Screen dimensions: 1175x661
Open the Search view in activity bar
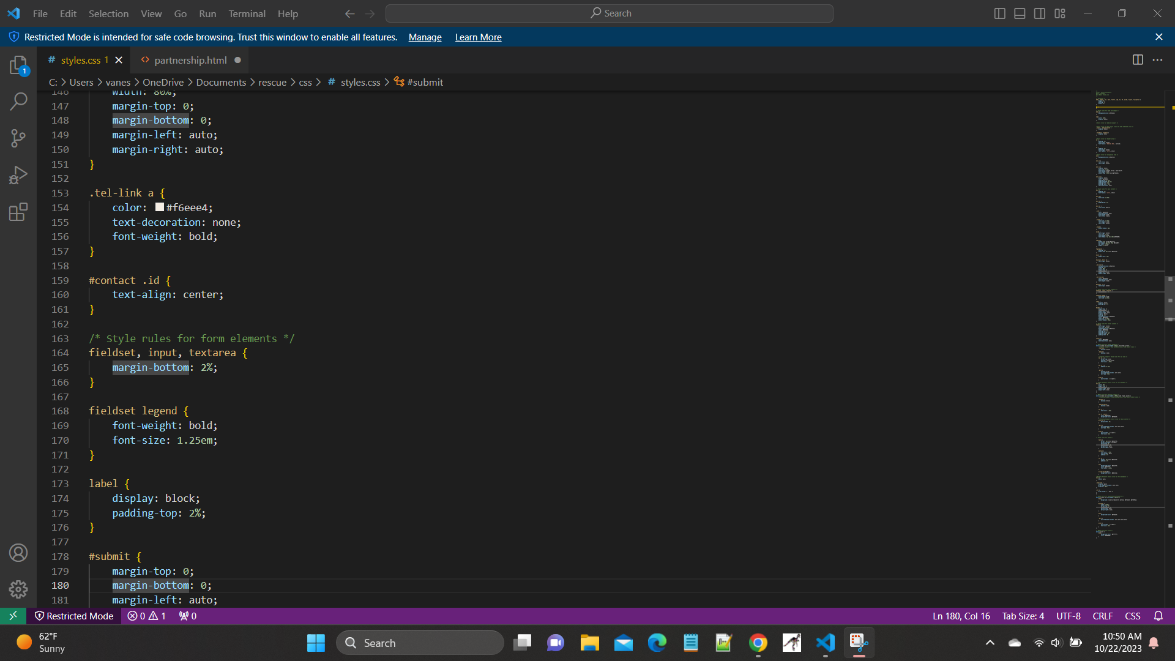coord(18,101)
